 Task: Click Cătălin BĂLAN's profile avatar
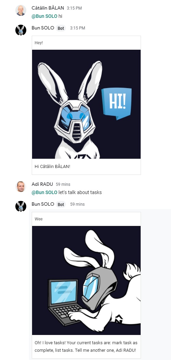tap(21, 10)
